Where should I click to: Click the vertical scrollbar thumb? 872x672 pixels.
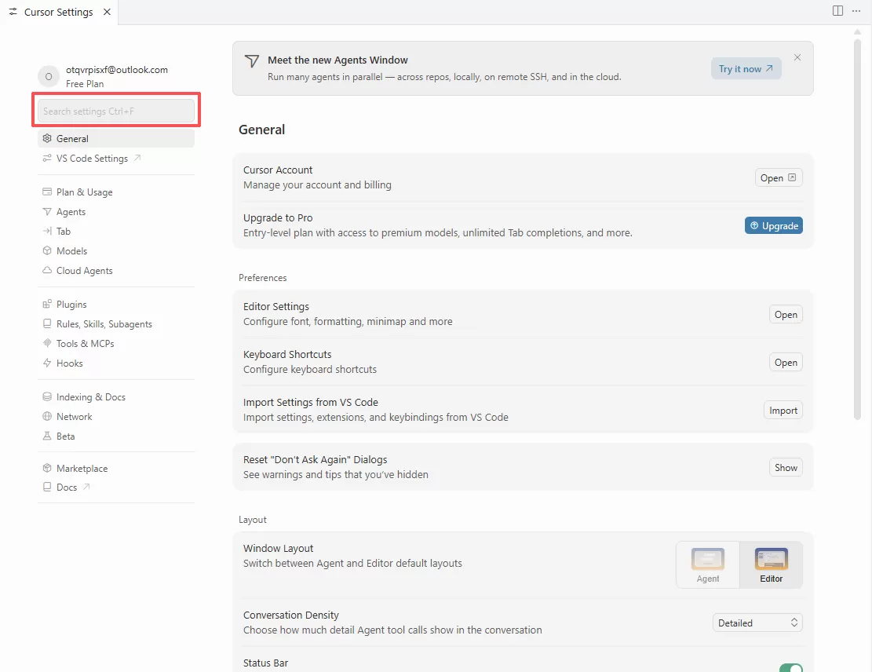pyautogui.click(x=857, y=228)
